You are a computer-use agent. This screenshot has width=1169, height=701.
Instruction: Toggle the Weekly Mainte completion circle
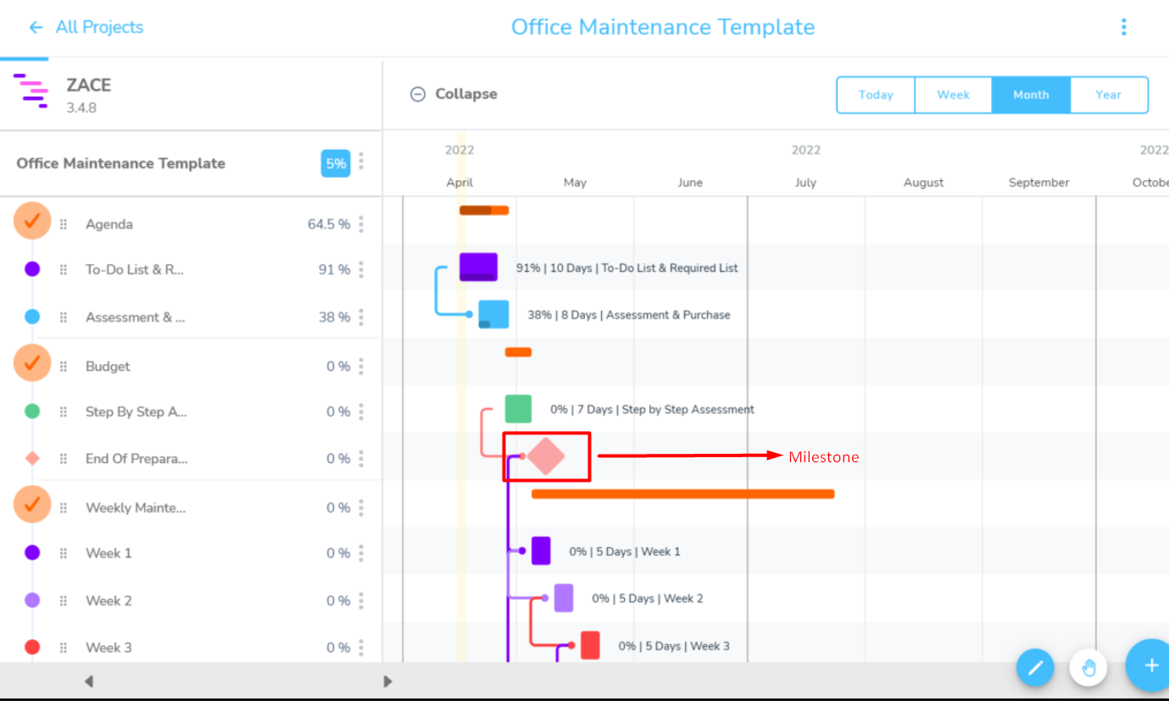click(32, 504)
